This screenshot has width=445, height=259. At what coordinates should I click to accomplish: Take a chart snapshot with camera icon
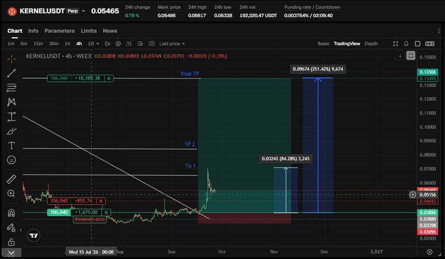(x=152, y=43)
